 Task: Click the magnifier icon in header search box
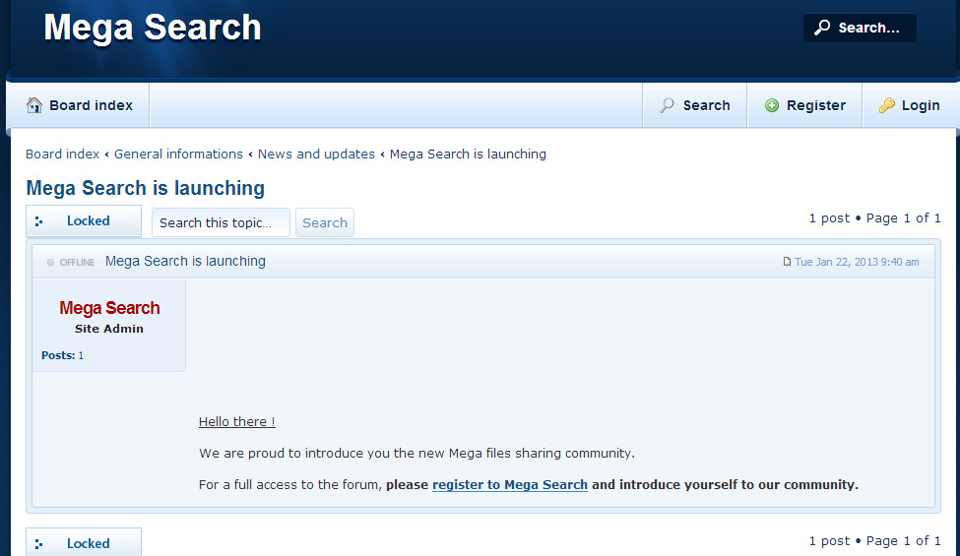point(822,28)
